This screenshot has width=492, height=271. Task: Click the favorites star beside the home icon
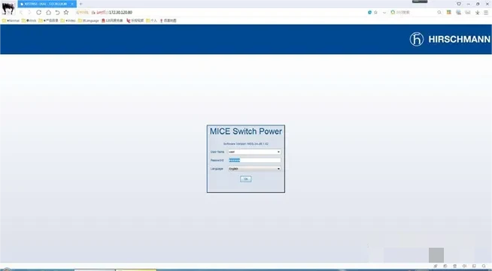(x=66, y=12)
